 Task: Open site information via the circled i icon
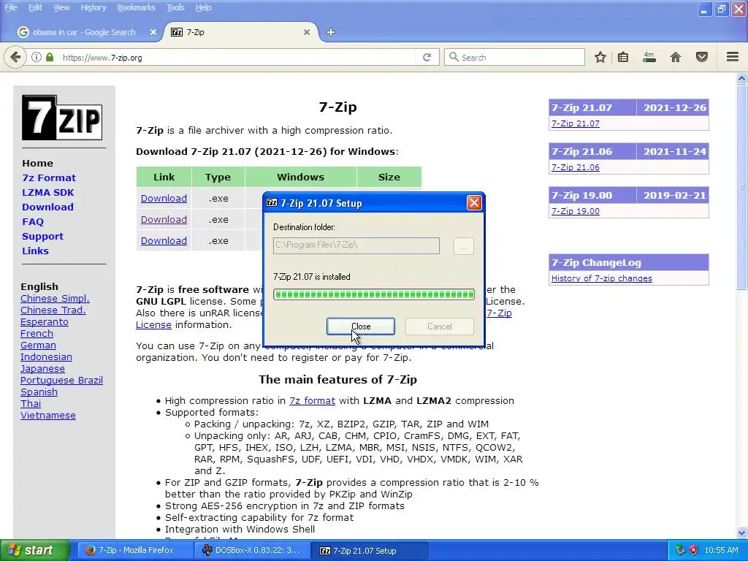tap(37, 57)
